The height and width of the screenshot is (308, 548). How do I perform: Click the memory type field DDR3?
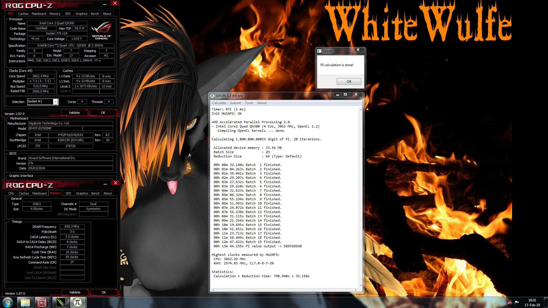[37, 204]
